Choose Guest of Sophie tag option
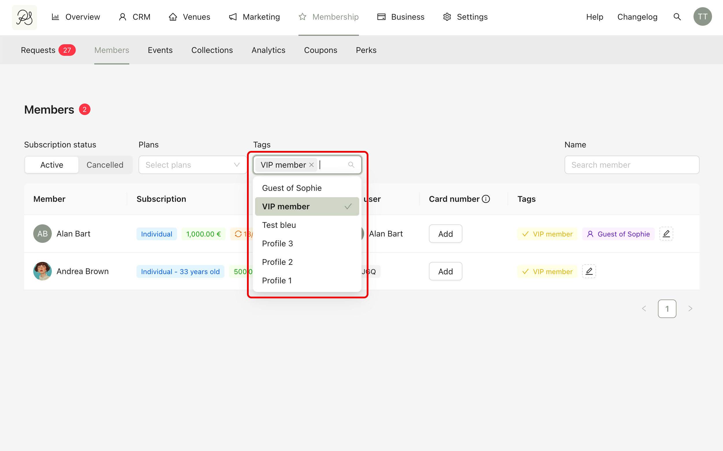The height and width of the screenshot is (451, 723). 292,188
